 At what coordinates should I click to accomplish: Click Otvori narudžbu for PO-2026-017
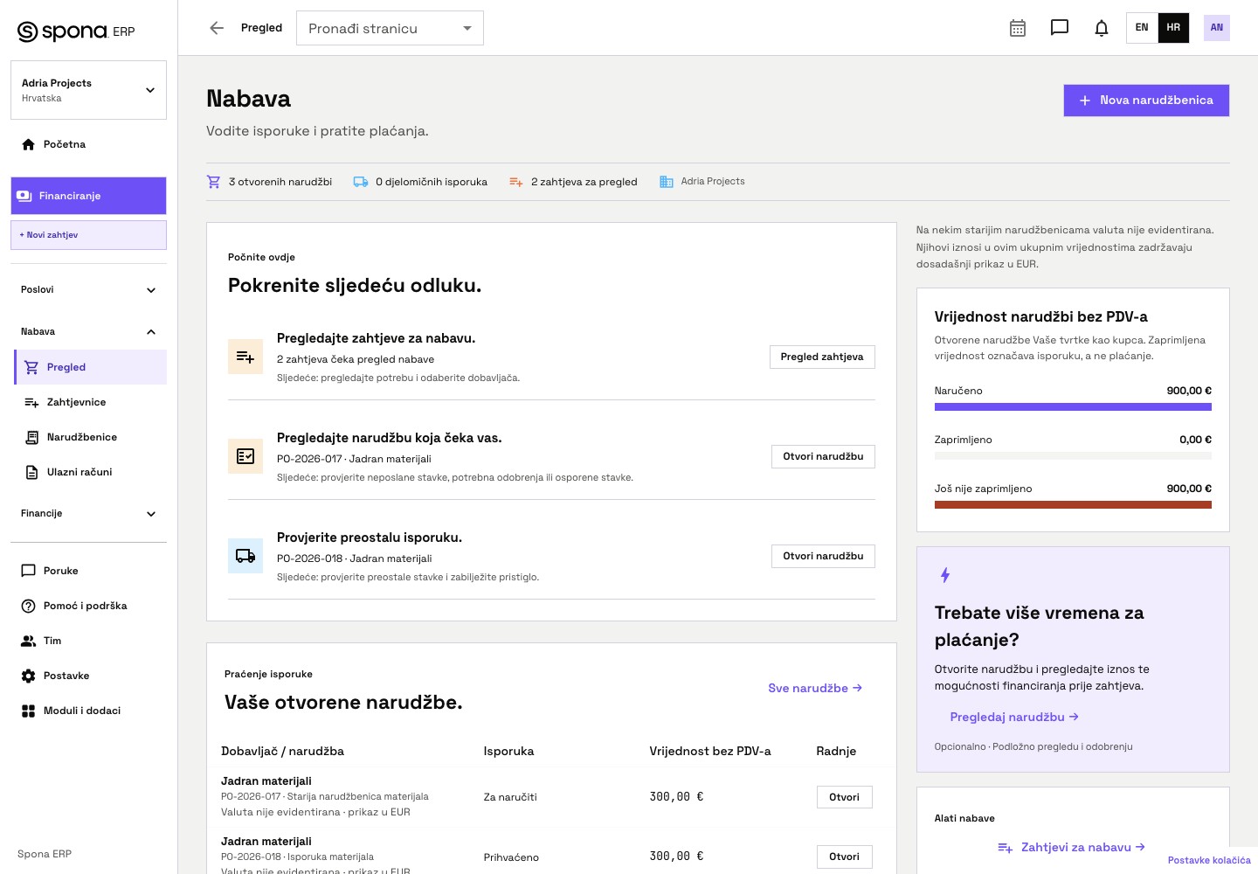[x=823, y=456]
